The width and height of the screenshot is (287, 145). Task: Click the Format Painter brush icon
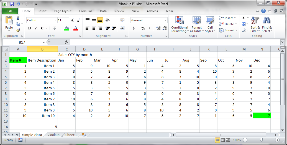18,30
